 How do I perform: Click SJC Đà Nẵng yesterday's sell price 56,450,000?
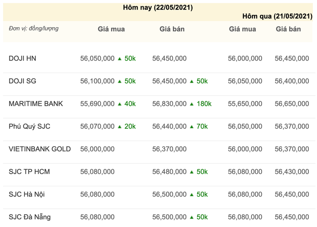point(292,217)
